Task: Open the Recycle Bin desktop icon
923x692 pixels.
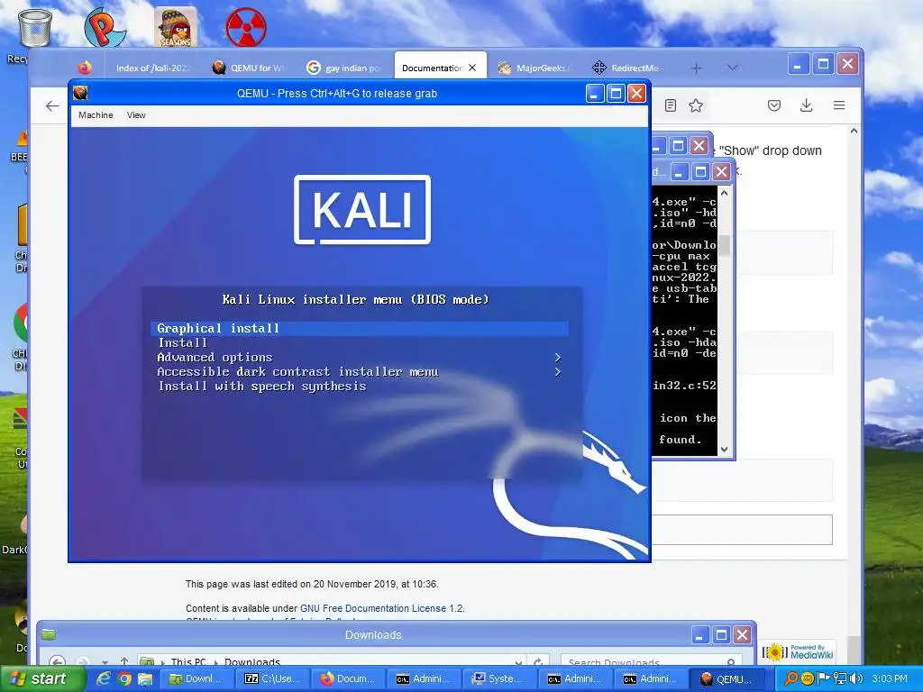Action: point(35,28)
